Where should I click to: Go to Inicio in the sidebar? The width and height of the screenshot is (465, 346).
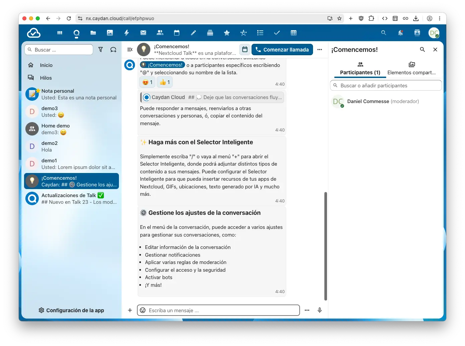tap(71, 65)
